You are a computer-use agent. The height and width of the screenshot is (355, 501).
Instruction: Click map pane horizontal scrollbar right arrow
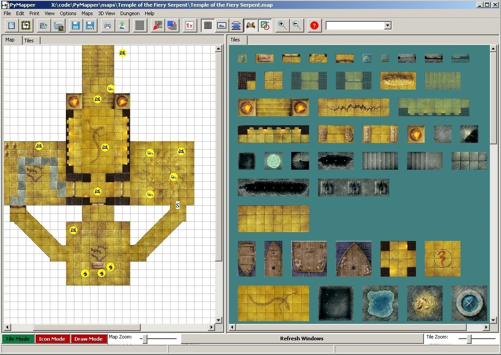211,327
